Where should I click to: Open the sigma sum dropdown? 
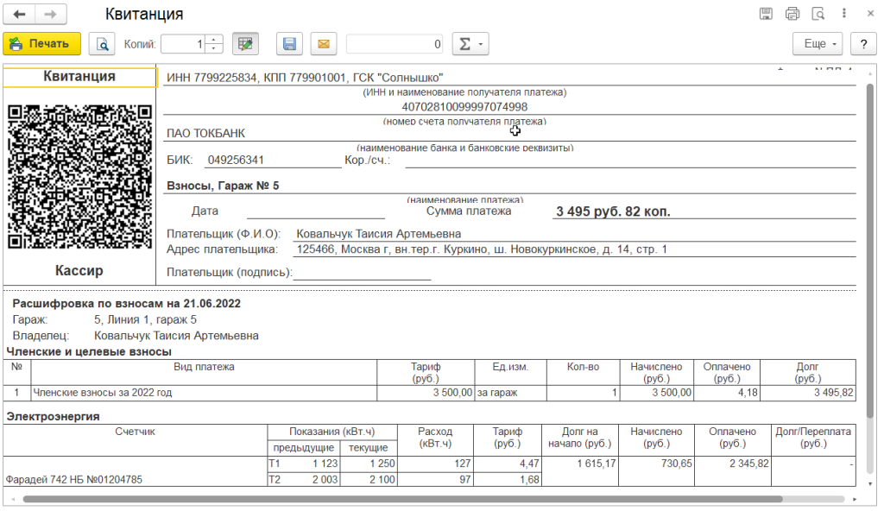(470, 44)
